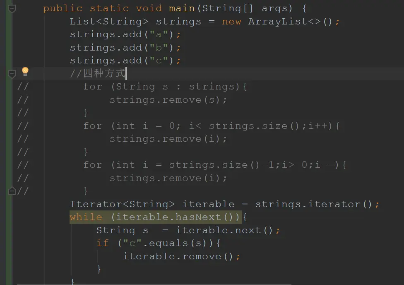Click the main method name
404x285 pixels.
182,8
